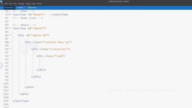The width and height of the screenshot is (192, 108).
Task: Open the Debug menu
Action: coord(28,4)
